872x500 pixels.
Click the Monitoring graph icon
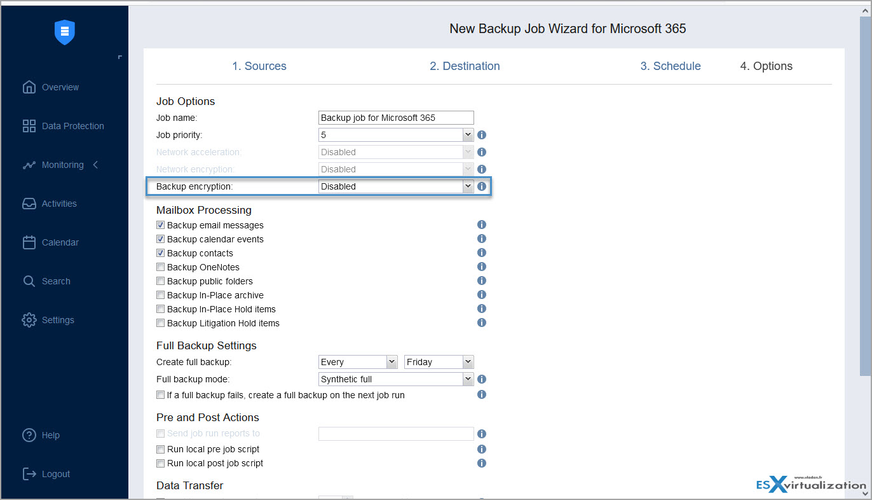coord(29,165)
